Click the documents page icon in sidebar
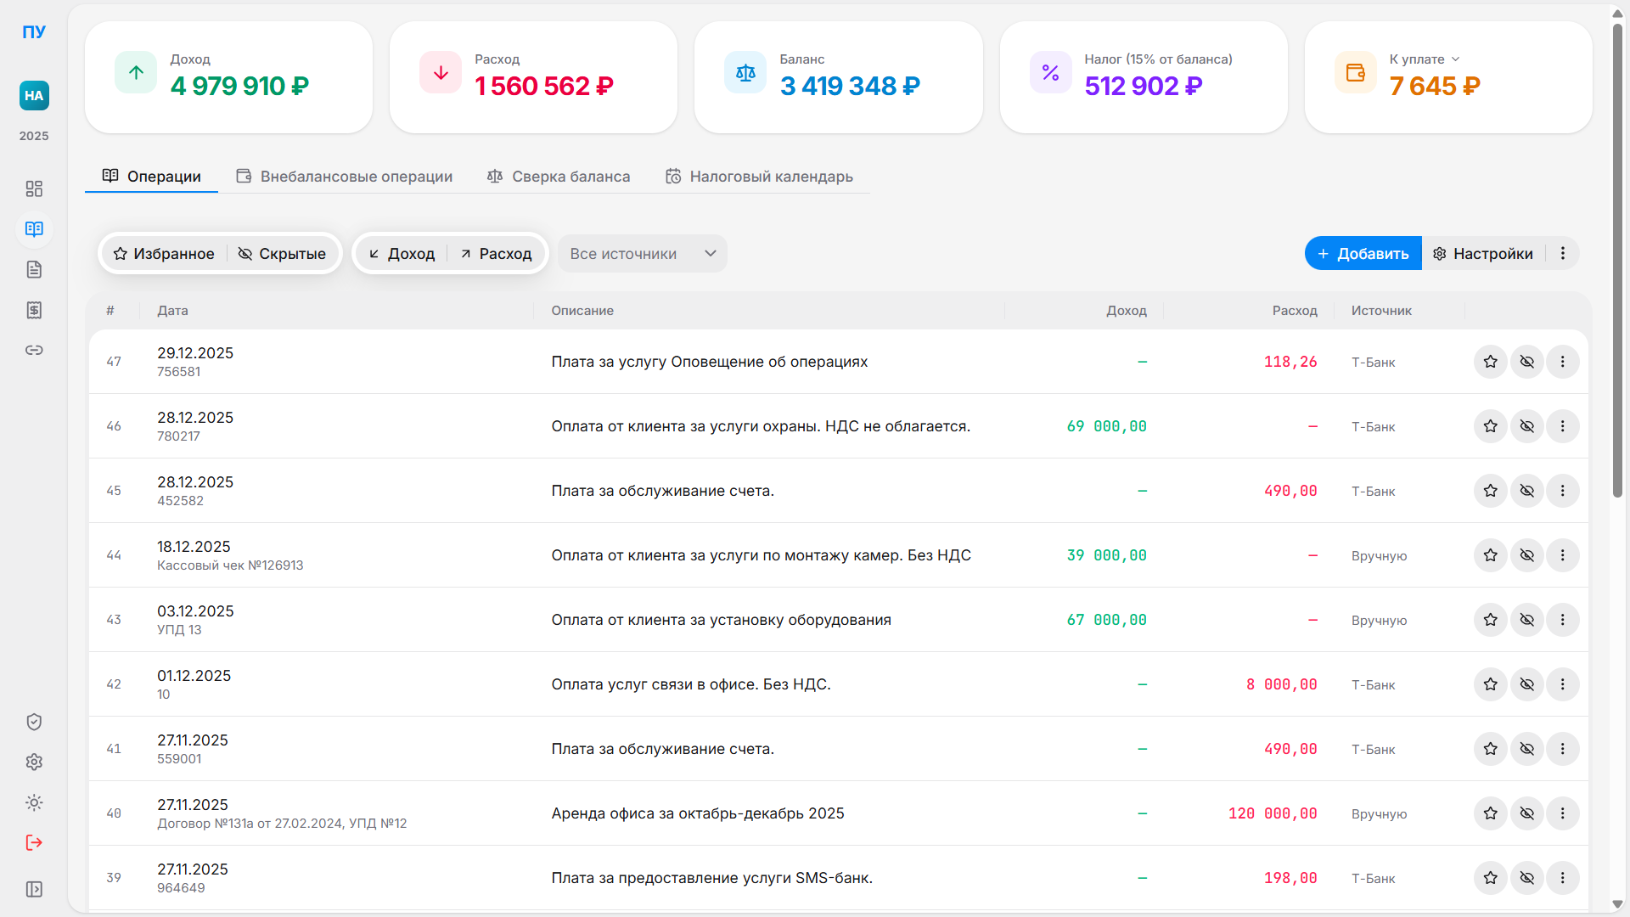 (x=34, y=270)
